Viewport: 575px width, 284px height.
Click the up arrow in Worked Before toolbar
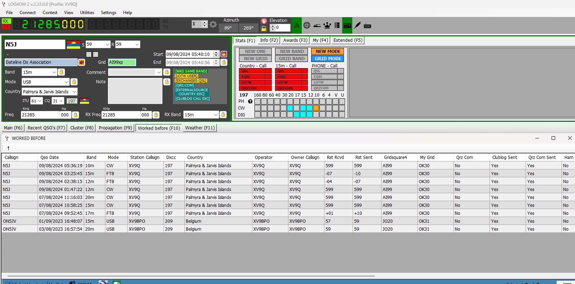(x=8, y=148)
